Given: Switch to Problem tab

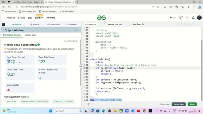Looking at the screenshot, I should [x=16, y=24].
